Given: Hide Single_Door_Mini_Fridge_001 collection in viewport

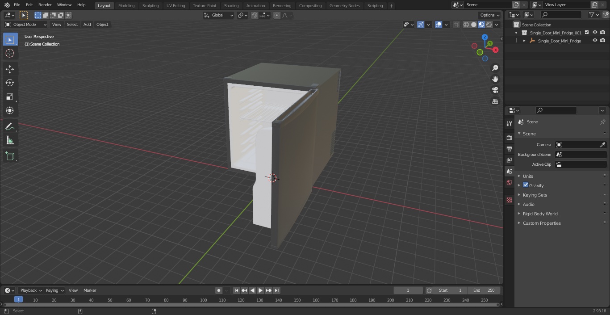Looking at the screenshot, I should [595, 33].
